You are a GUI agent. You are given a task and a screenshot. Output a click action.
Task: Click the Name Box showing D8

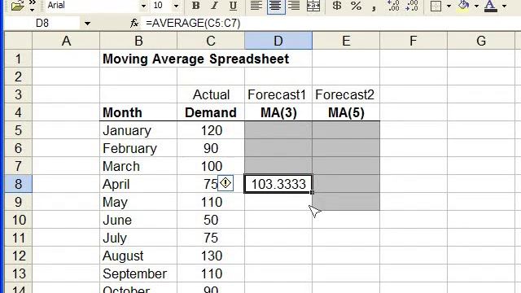(x=42, y=24)
